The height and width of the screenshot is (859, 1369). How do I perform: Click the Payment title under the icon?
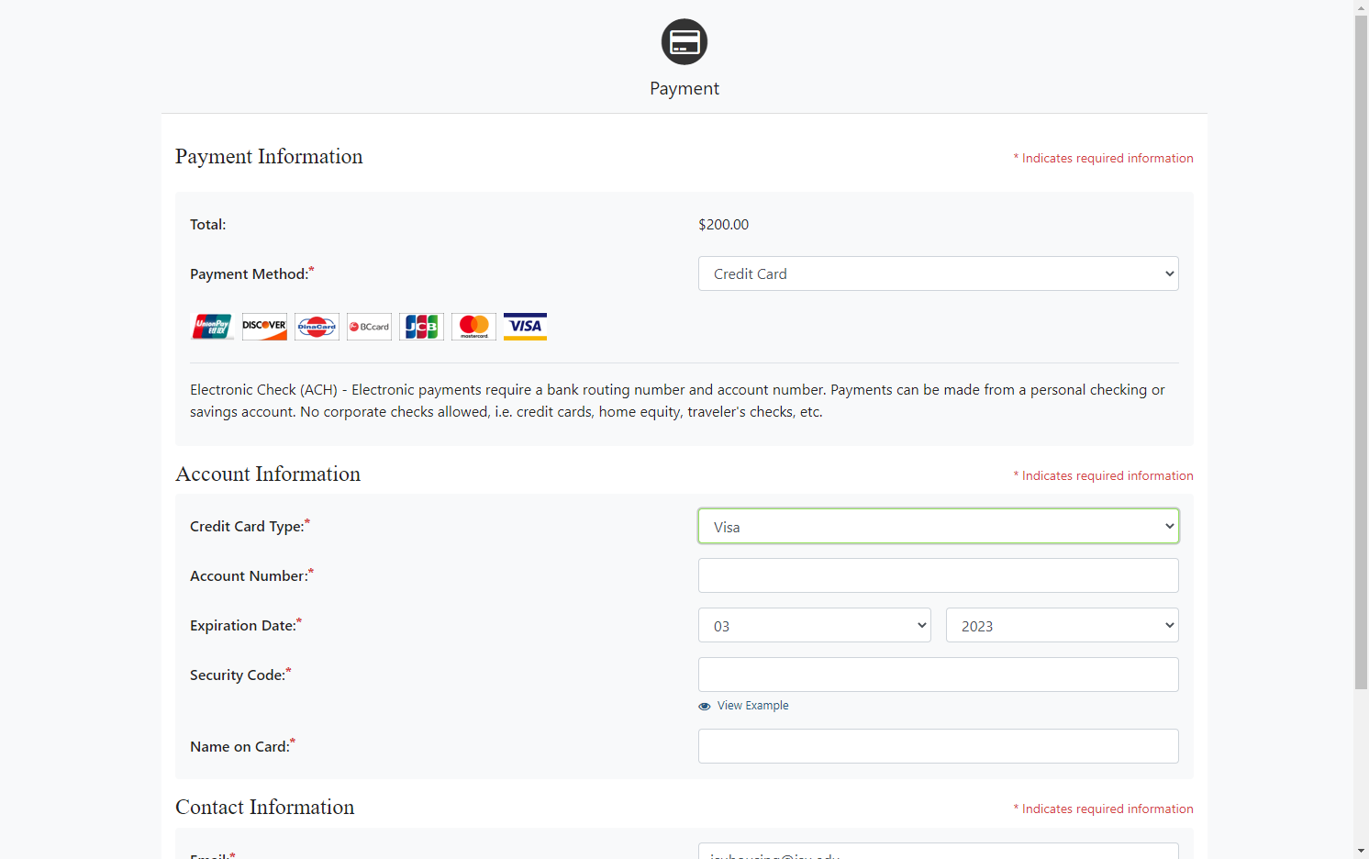click(684, 89)
